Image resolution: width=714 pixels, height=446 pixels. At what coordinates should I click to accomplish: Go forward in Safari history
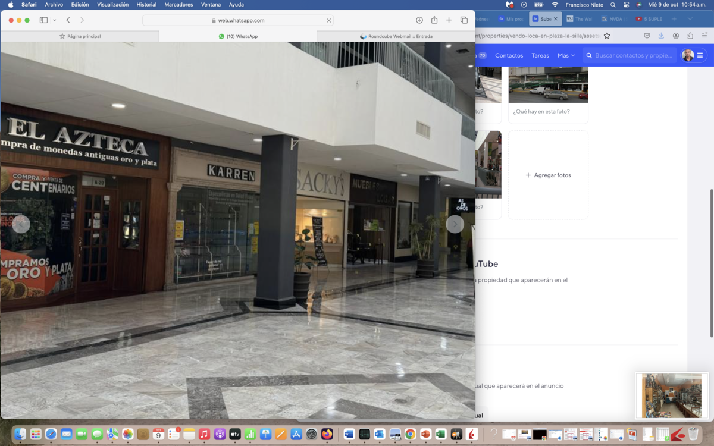[x=82, y=20]
